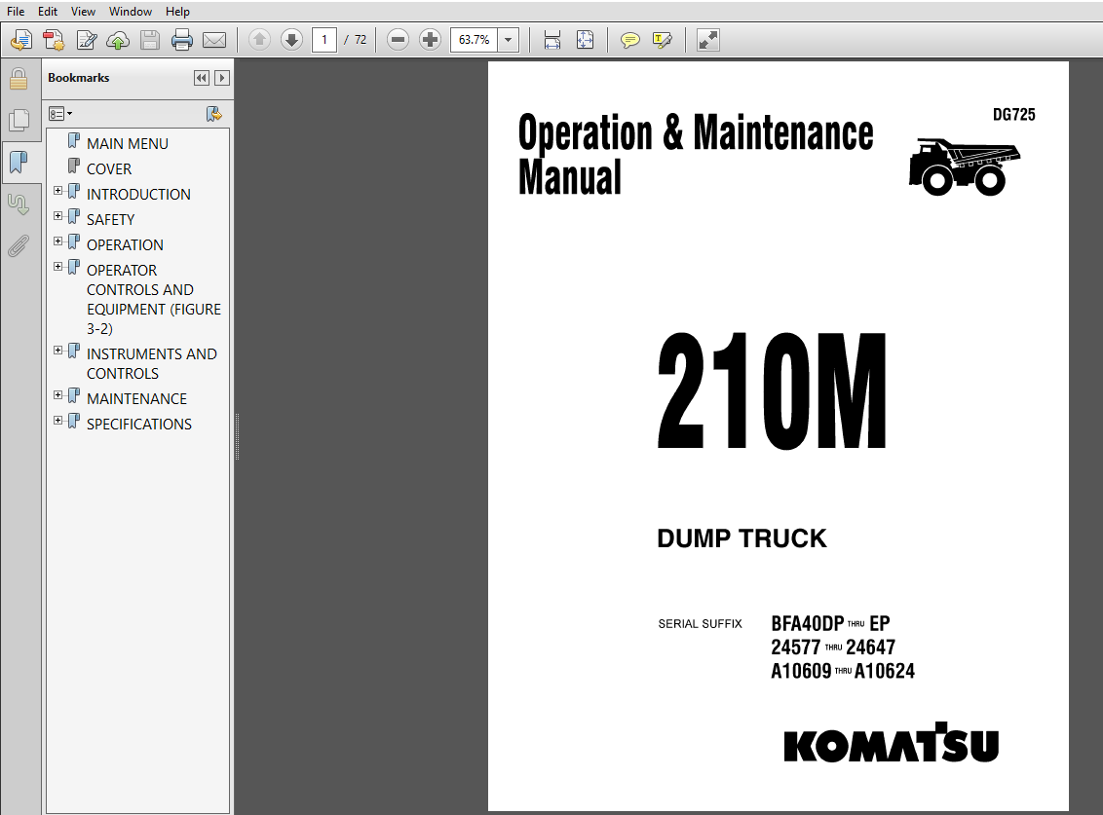Click the page number input field
Image resolution: width=1103 pixels, height=815 pixels.
coord(324,40)
